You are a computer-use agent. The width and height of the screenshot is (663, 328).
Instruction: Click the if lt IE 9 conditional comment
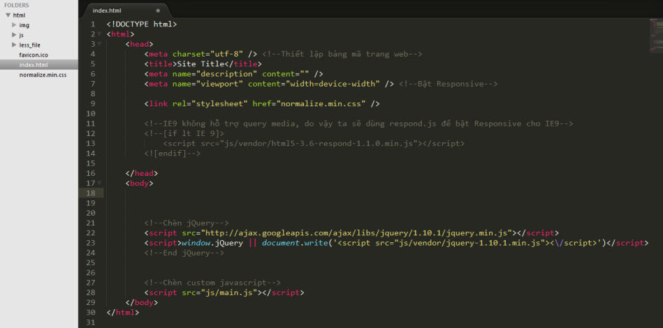tap(184, 134)
